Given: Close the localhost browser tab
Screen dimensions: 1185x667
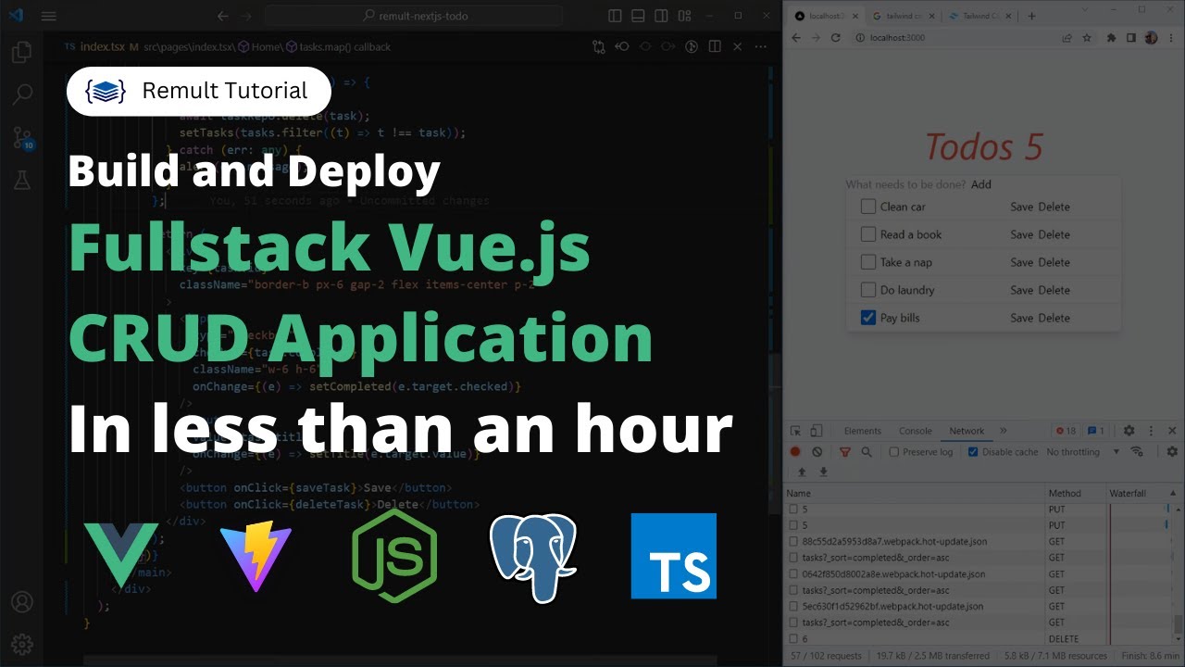Looking at the screenshot, I should 855,16.
